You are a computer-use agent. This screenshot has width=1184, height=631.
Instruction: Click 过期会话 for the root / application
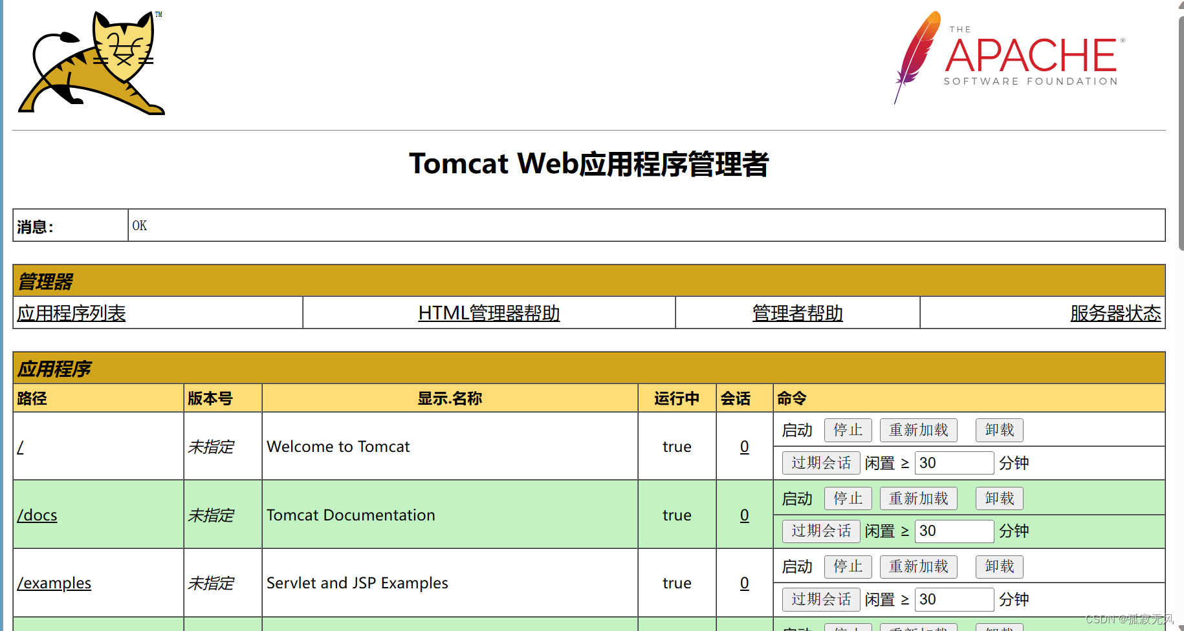821,463
